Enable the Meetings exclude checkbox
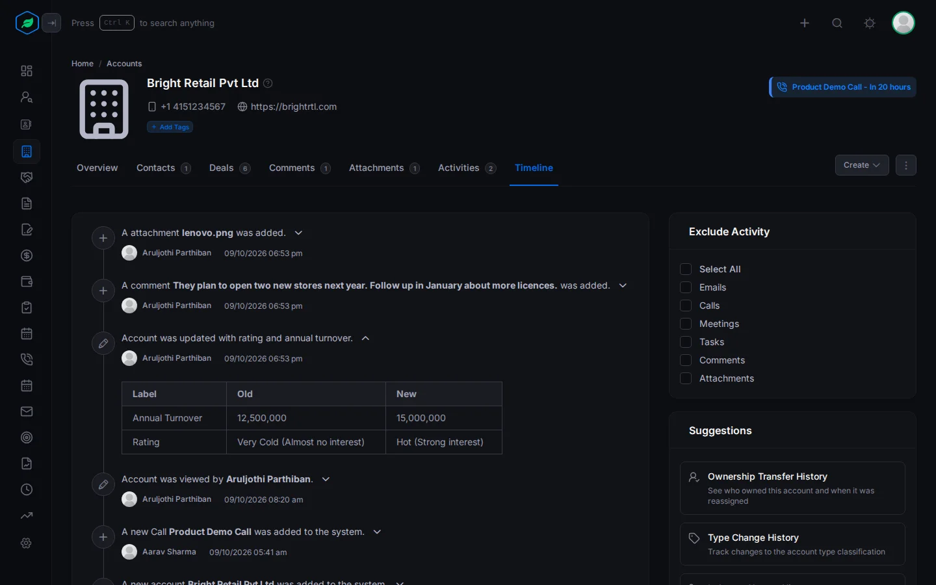 (x=686, y=324)
